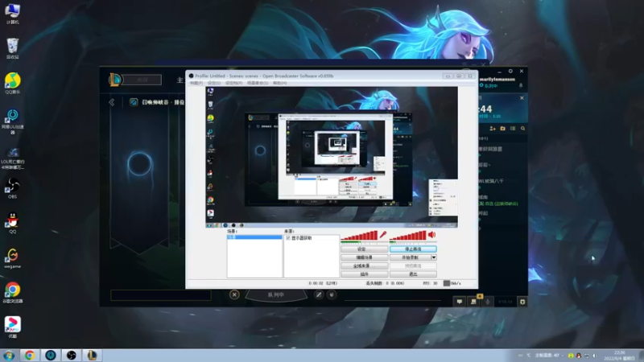Click the search icon in social panel
Screen dimensions: 644x362
tap(522, 129)
